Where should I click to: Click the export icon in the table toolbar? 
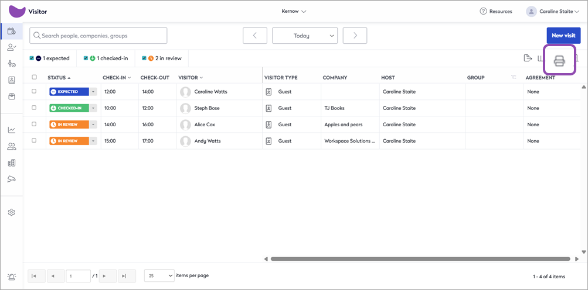click(x=528, y=58)
